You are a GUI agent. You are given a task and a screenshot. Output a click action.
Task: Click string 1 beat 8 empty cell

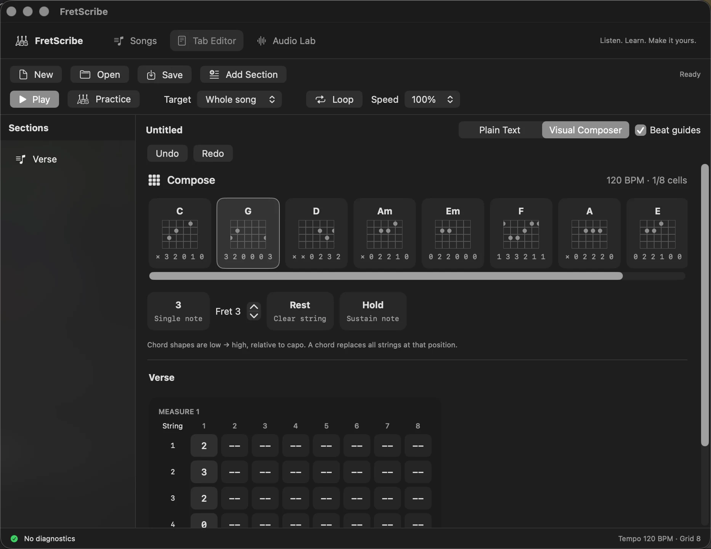[418, 446]
